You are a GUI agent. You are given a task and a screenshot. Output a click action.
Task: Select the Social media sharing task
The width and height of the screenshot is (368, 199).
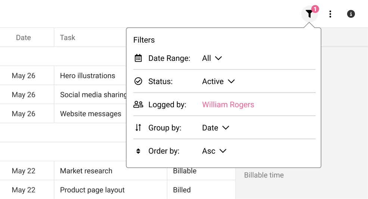point(93,94)
